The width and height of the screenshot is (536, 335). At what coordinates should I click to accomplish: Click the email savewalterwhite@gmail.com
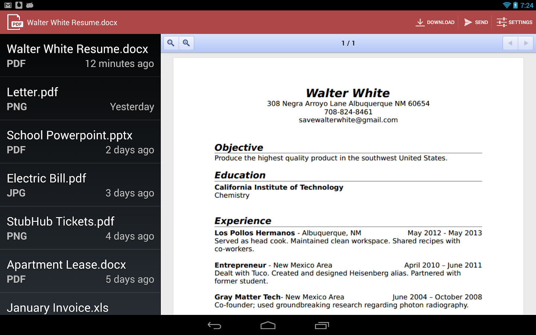(x=348, y=120)
